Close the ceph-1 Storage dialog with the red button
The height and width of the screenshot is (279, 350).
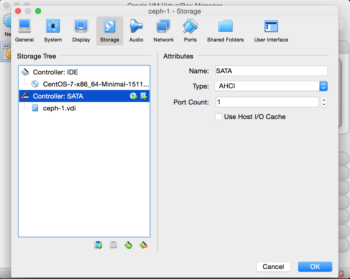click(x=18, y=11)
